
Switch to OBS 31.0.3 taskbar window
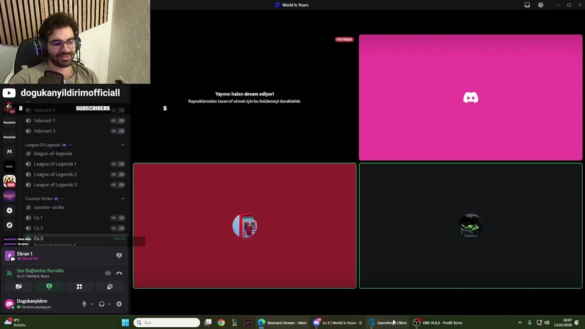coord(438,323)
